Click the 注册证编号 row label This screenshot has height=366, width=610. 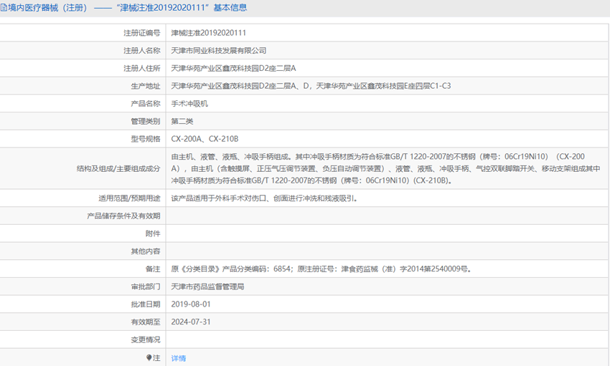pyautogui.click(x=141, y=33)
